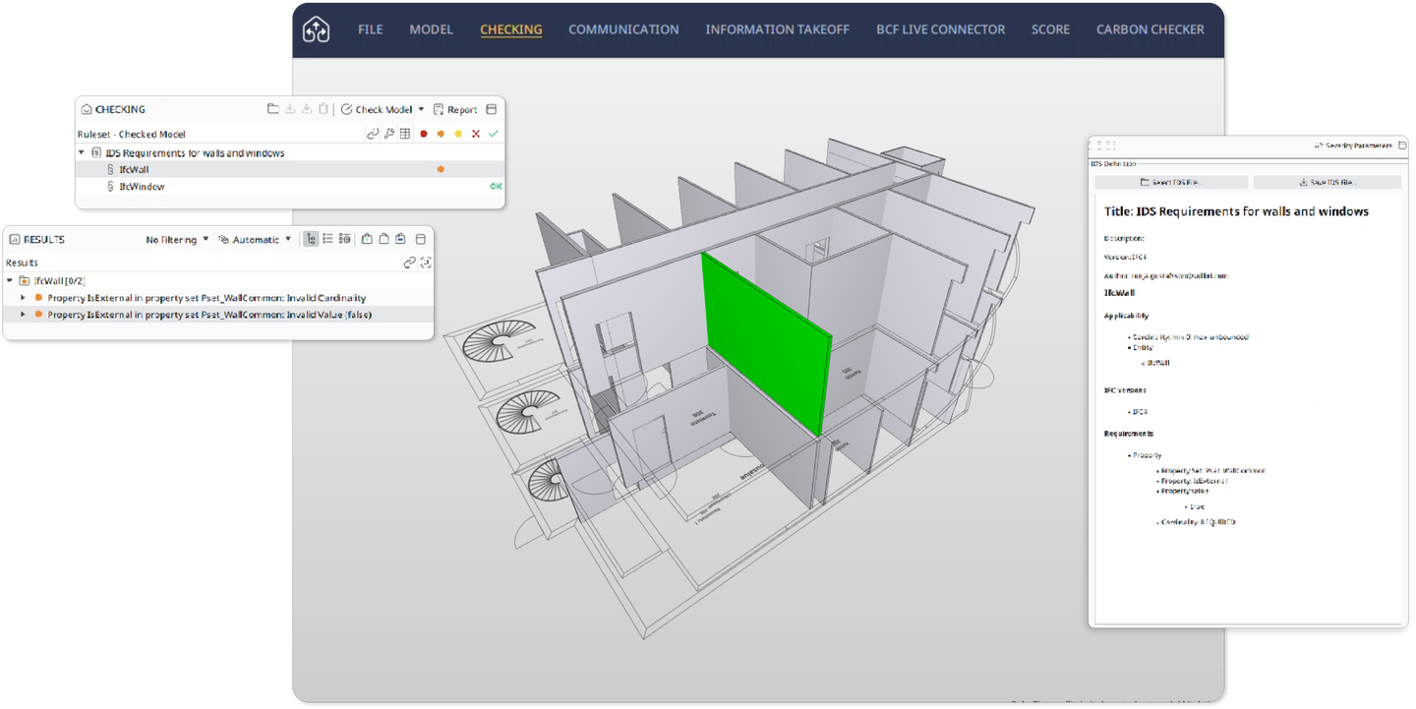Collapse the IDS Requirements ruleset tree
The width and height of the screenshot is (1416, 709).
tap(81, 152)
